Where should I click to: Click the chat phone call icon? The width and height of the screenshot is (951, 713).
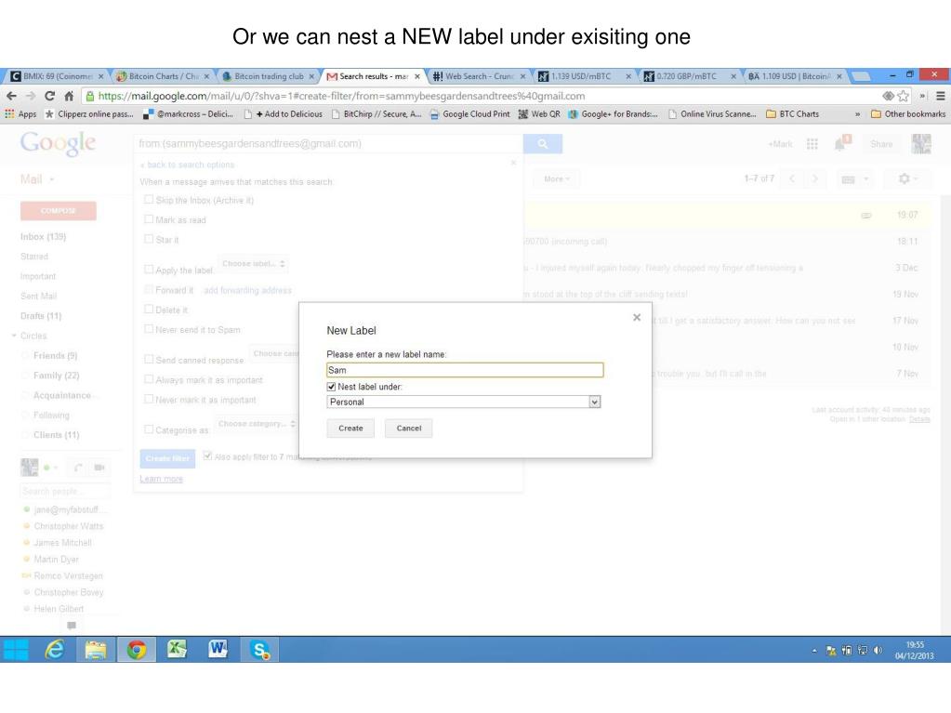tap(78, 468)
